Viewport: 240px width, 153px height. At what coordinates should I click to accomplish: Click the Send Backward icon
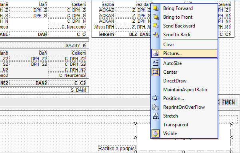pyautogui.click(x=156, y=26)
